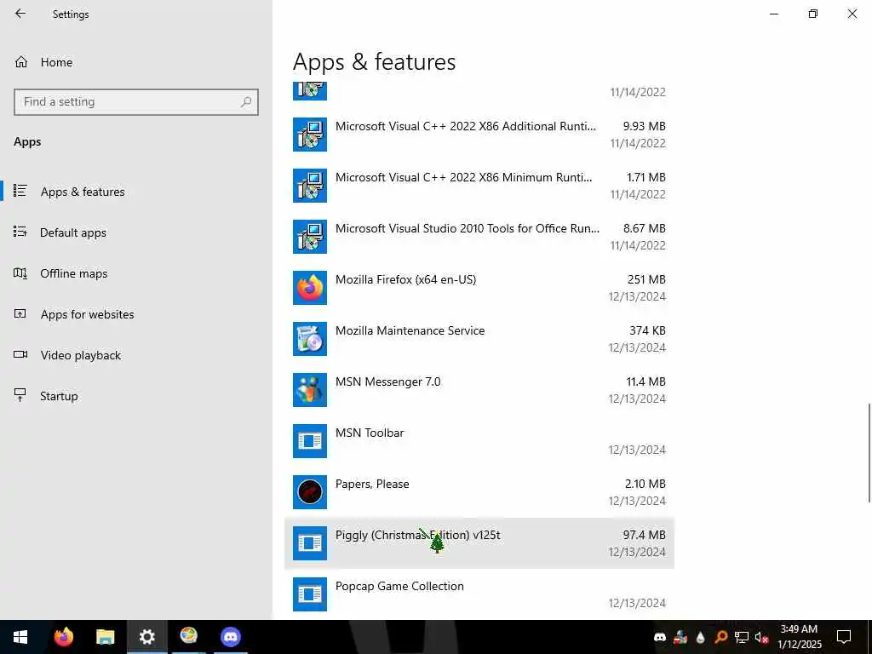The image size is (872, 654).
Task: Click the Settings gear on the taskbar
Action: [x=146, y=637]
